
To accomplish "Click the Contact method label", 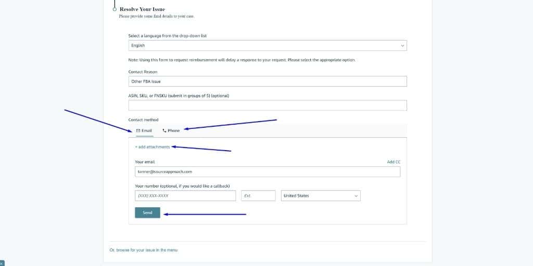I will tap(144, 120).
